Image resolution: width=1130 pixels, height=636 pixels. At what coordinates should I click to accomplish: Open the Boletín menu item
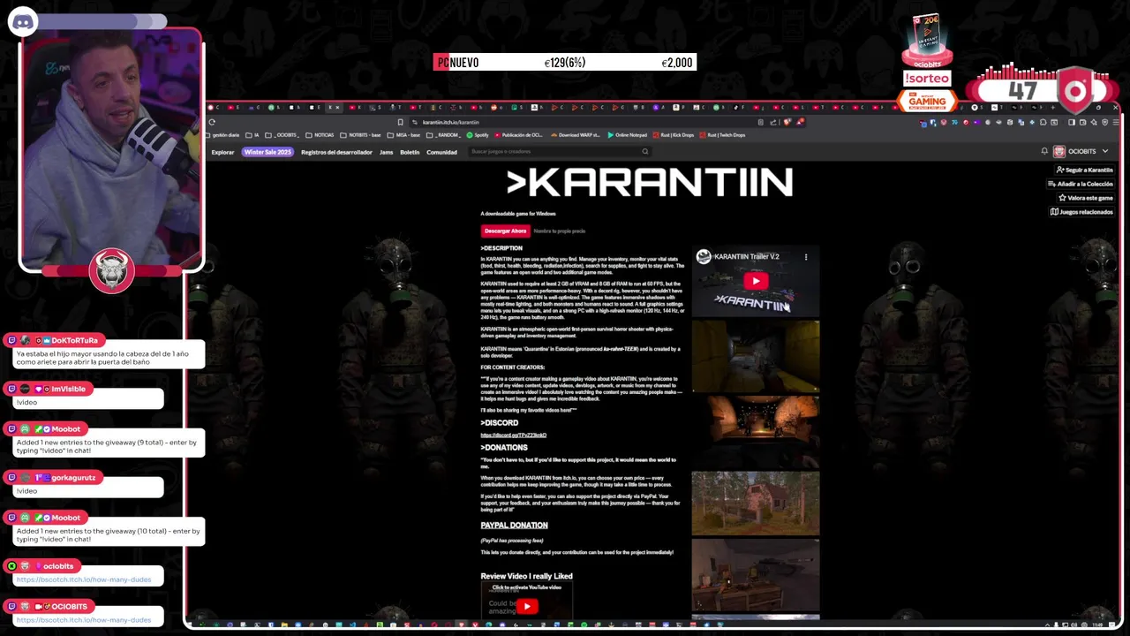click(x=410, y=152)
